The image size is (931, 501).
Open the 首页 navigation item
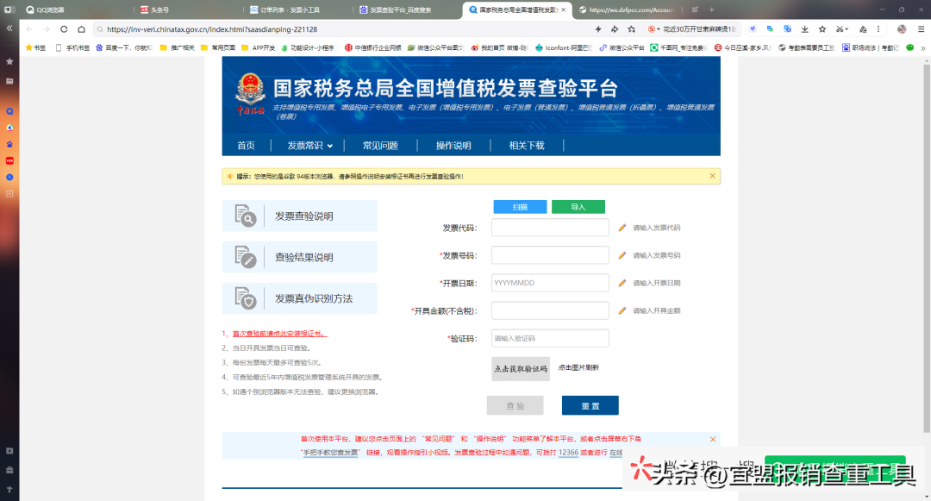(x=246, y=146)
